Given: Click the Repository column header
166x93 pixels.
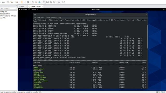Looking at the screenshot, I should tap(124, 62).
